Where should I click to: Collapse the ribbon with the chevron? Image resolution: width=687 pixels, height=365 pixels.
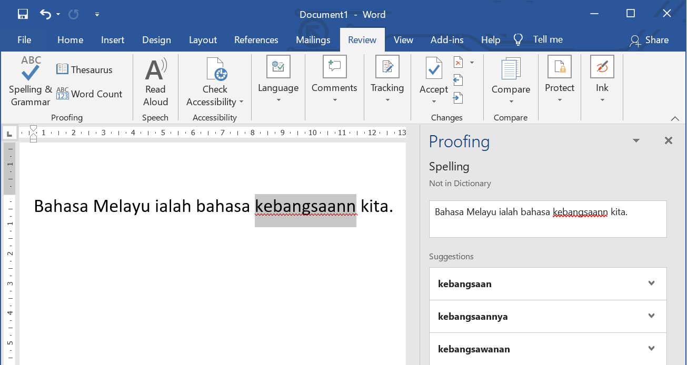click(x=675, y=118)
